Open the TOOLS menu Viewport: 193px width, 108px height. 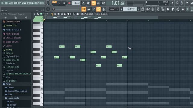pyautogui.click(x=37, y=3)
